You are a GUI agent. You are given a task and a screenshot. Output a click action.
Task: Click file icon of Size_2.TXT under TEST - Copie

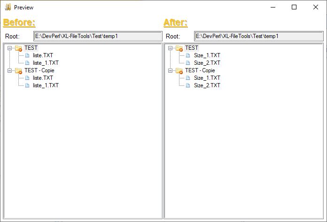point(188,85)
